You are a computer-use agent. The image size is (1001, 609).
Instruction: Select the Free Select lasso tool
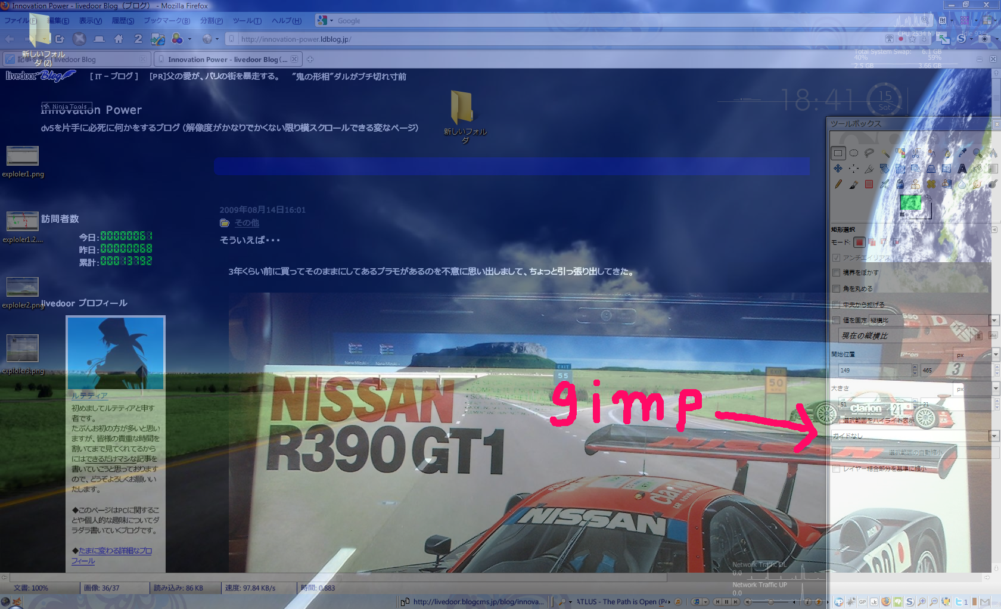pos(869,153)
